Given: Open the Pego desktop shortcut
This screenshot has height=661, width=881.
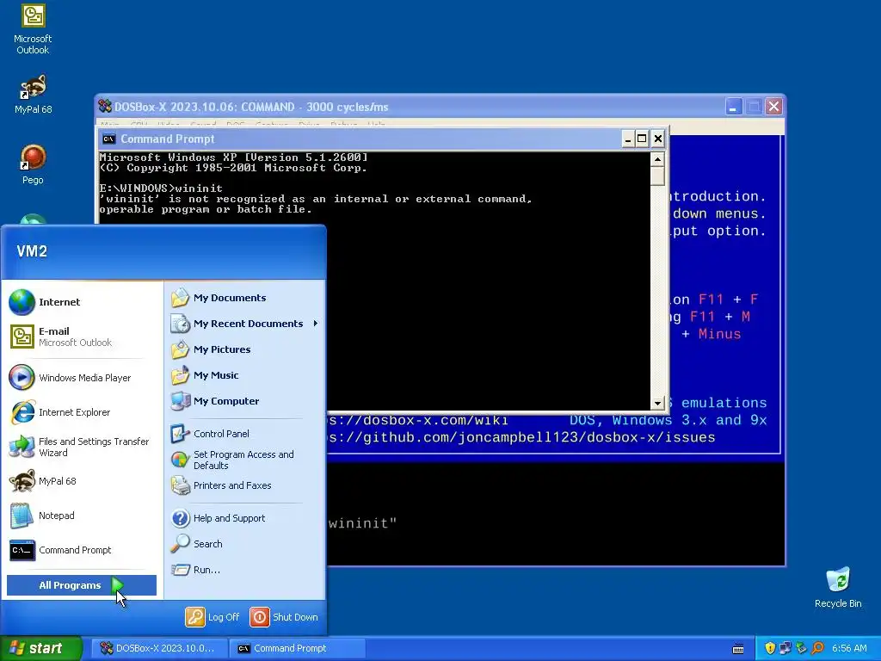Looking at the screenshot, I should coord(33,164).
